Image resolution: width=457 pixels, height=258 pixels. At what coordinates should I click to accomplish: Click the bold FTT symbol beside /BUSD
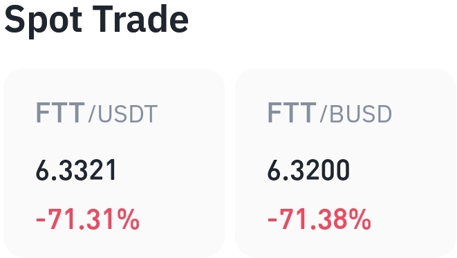292,113
